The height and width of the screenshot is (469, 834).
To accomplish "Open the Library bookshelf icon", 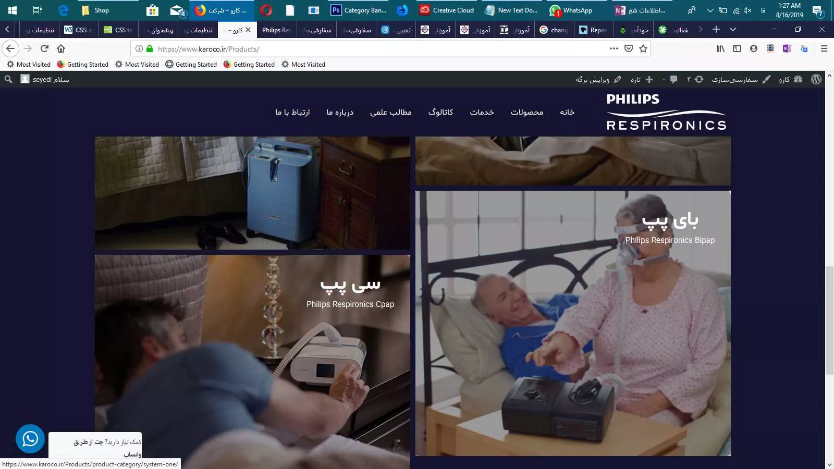I will (x=720, y=48).
